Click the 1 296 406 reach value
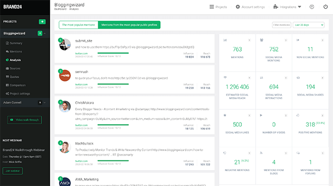Screen dimensions: 333x186 (237, 87)
